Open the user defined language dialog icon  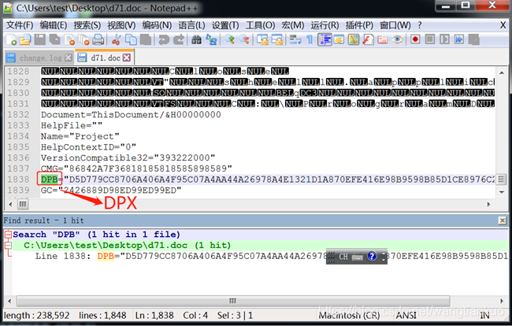(x=339, y=40)
